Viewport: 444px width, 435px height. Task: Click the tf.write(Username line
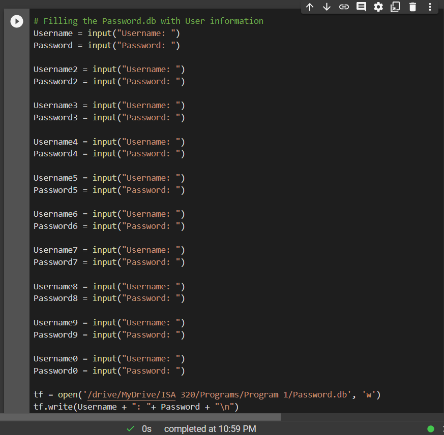pos(136,407)
